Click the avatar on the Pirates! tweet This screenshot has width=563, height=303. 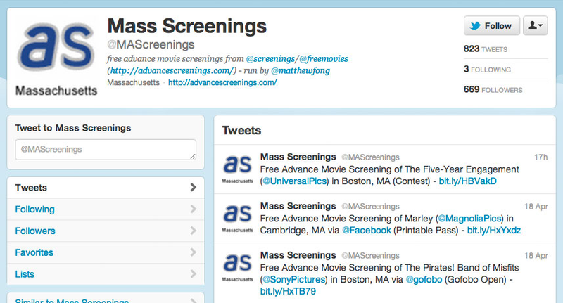point(237,266)
